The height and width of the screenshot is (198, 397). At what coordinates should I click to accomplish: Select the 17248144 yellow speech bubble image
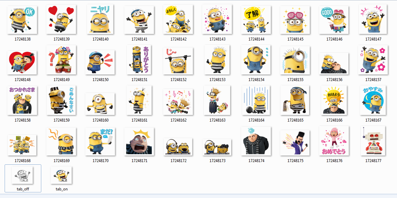point(256,20)
